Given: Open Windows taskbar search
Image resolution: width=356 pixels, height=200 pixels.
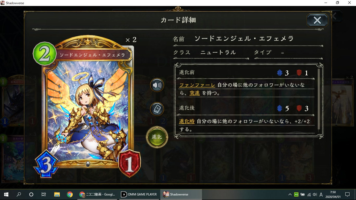Looking at the screenshot, I should [x=19, y=194].
